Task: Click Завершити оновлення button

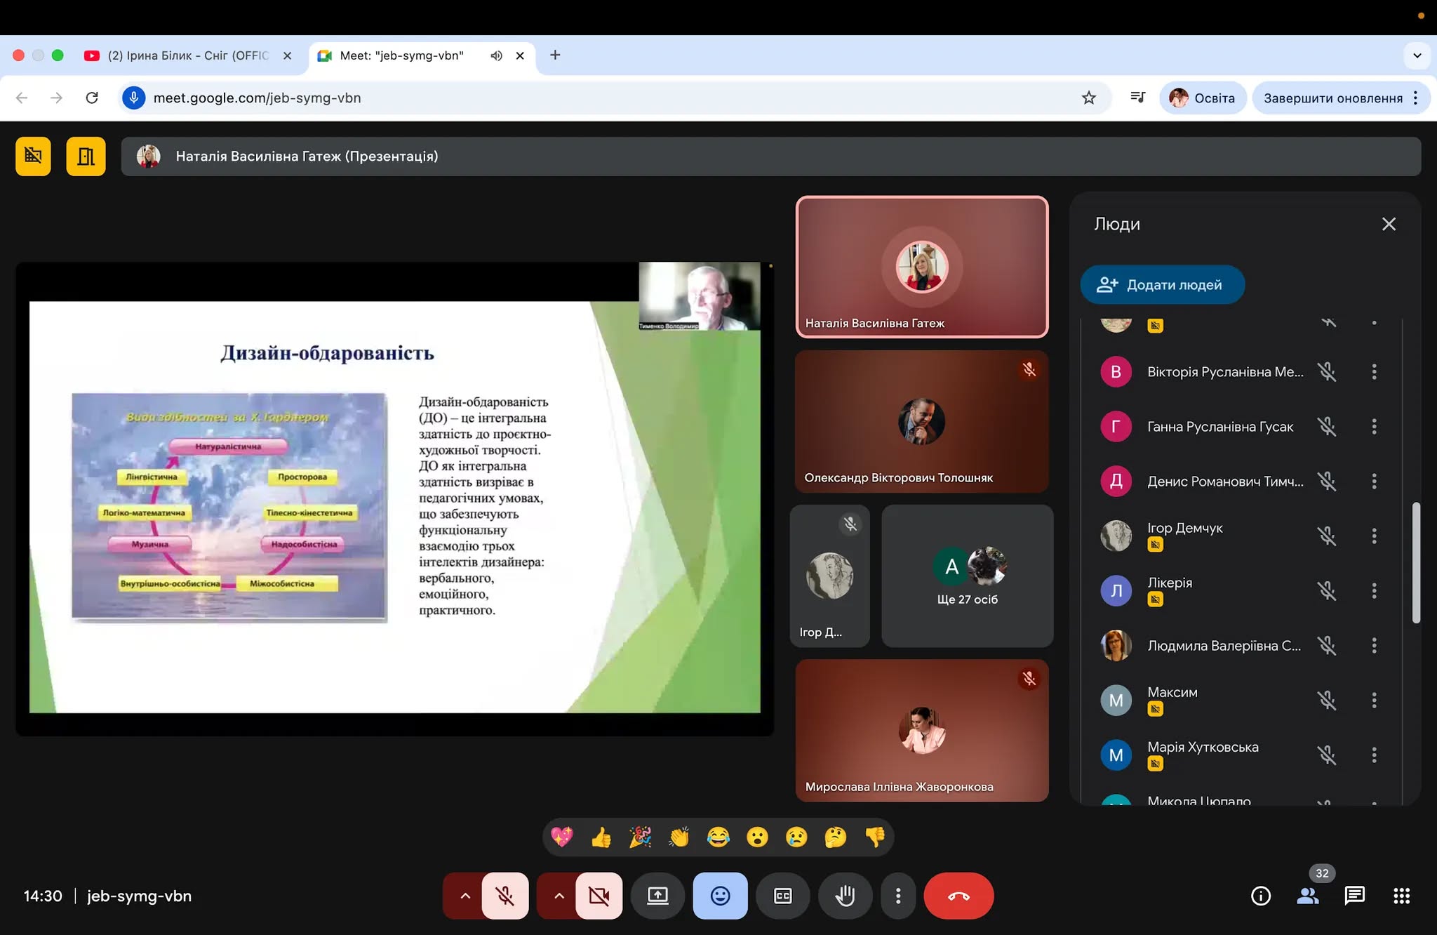Action: coord(1332,98)
